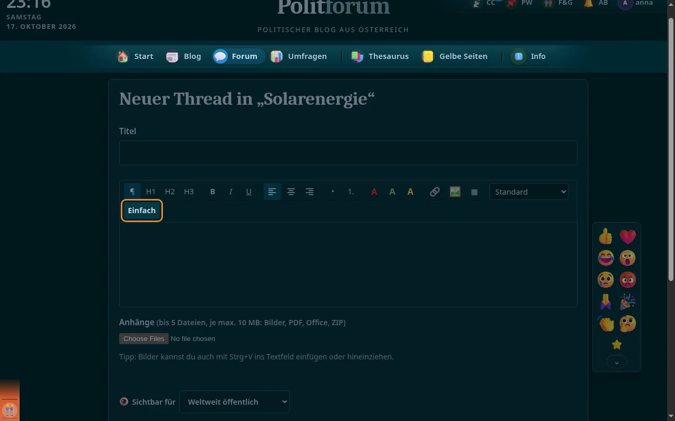The width and height of the screenshot is (675, 421).
Task: Open the Sichtbar für visibility dropdown
Action: 234,402
